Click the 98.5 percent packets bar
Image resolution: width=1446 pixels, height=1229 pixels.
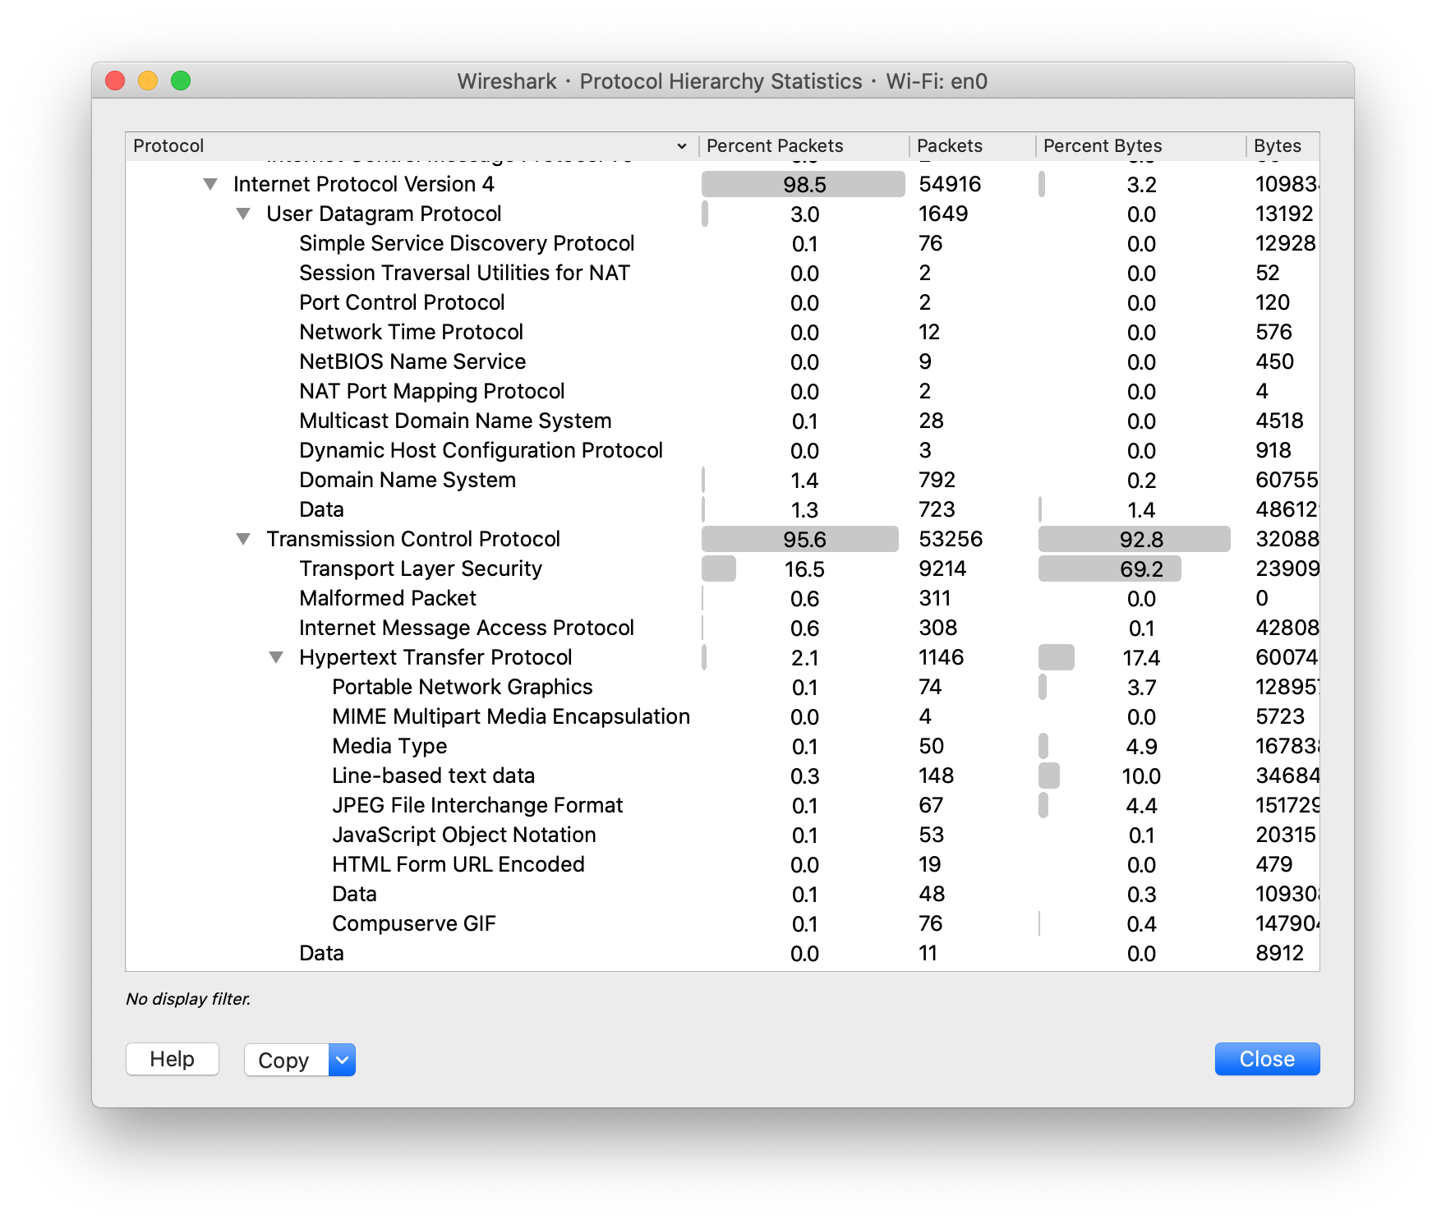click(804, 184)
